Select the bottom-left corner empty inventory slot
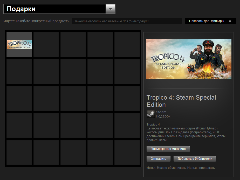The height and width of the screenshot is (180, 240). click(19, 153)
